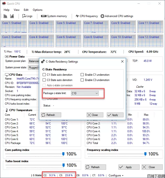Open the View menu
165x178 pixels.
click(16, 10)
